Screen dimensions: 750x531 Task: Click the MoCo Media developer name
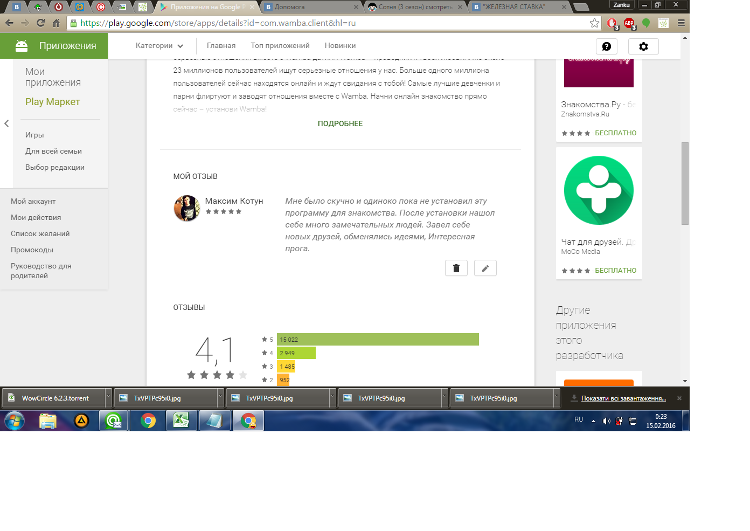pyautogui.click(x=580, y=252)
